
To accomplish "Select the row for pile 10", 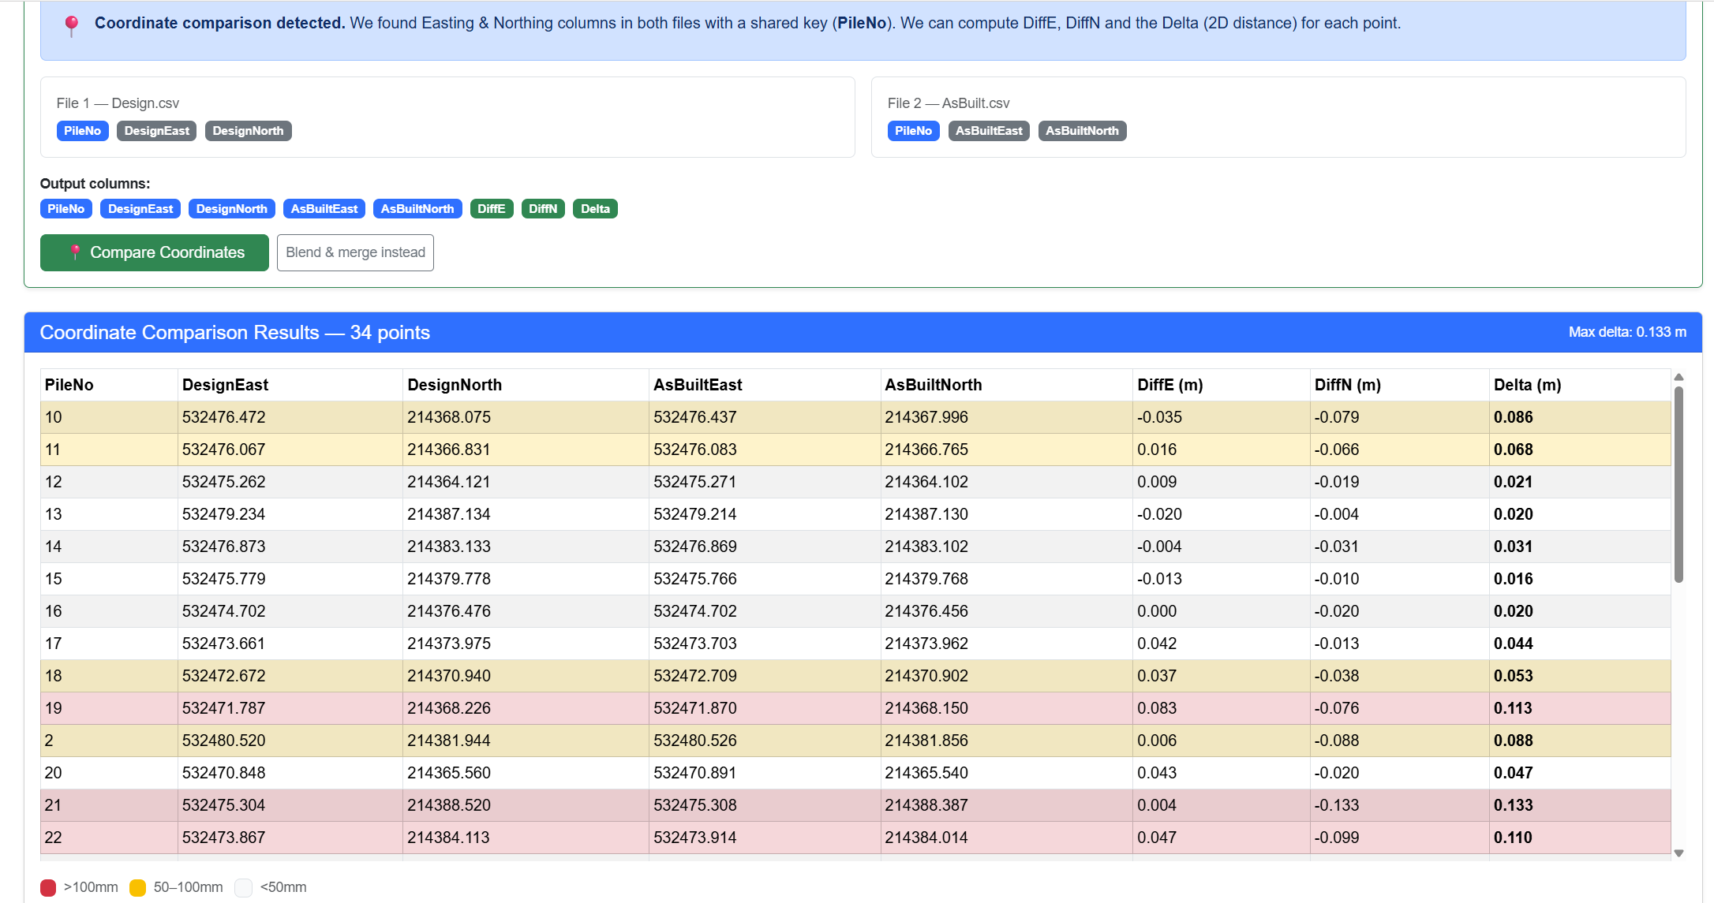I will coord(855,417).
